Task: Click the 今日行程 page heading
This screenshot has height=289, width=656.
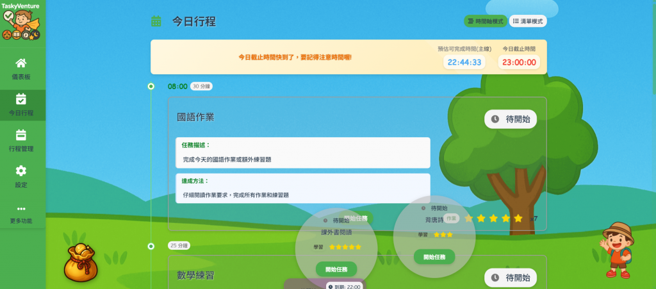Action: [x=194, y=21]
